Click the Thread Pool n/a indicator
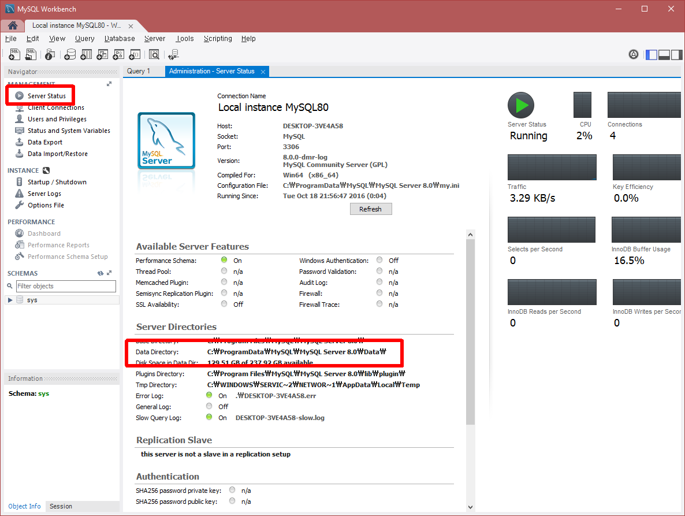 coord(224,270)
